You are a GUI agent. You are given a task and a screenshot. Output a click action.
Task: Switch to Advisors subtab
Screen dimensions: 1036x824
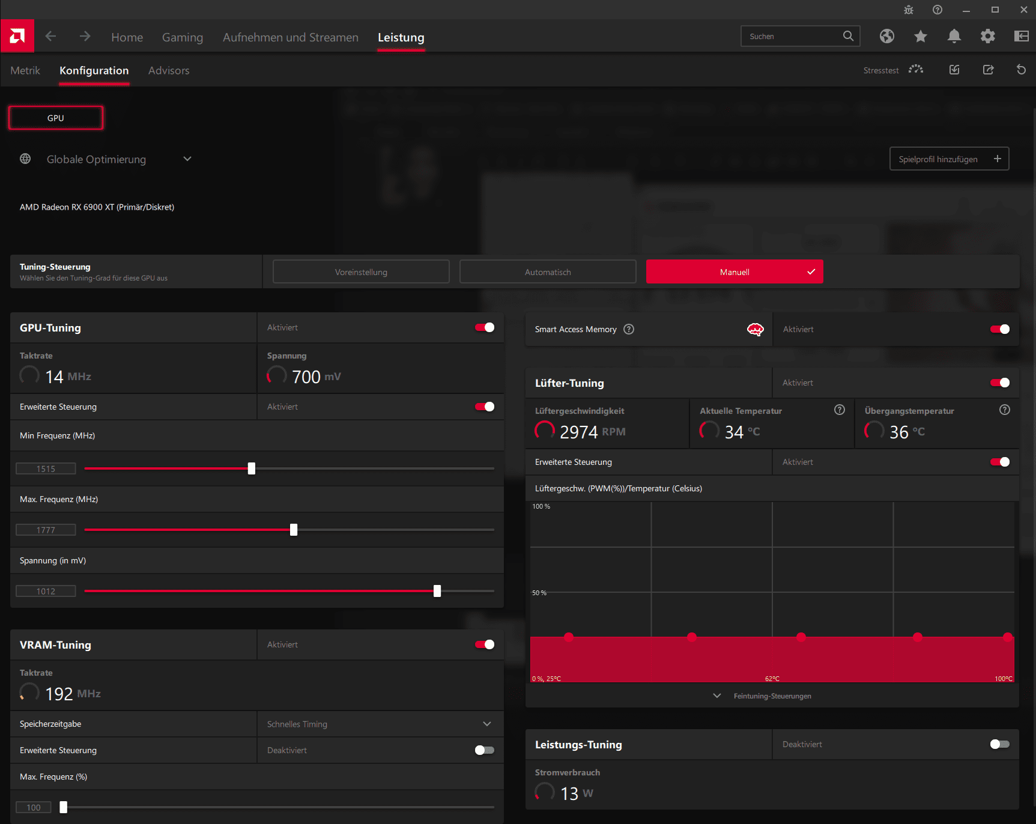click(x=169, y=70)
